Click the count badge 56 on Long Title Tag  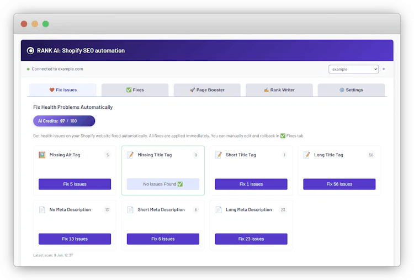click(371, 155)
